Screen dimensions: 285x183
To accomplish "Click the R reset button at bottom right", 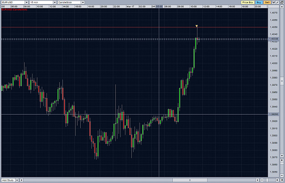I will point(282,180).
